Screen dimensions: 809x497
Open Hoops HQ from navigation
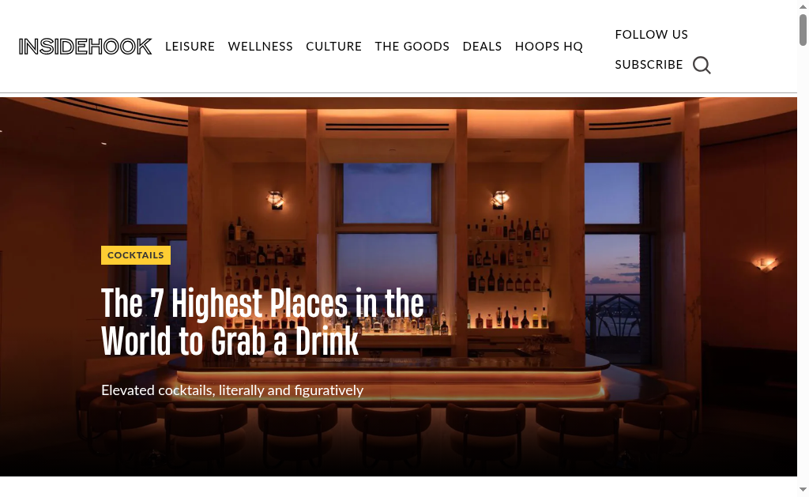pos(549,47)
